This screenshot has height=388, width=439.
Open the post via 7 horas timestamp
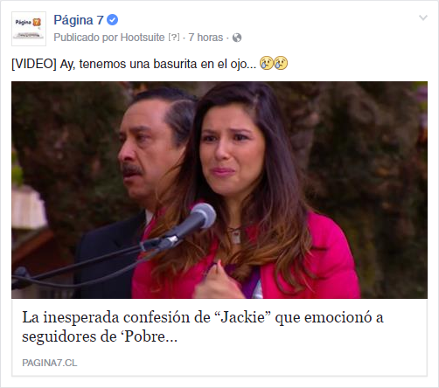[206, 38]
